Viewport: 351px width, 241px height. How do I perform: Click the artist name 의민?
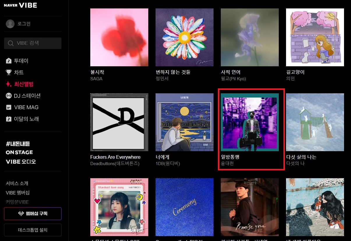click(x=290, y=79)
